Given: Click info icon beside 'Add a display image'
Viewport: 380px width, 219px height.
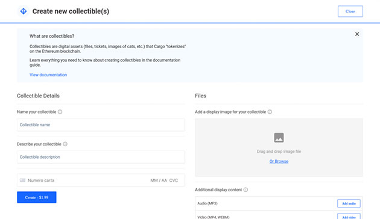Looking at the screenshot, I should click(x=270, y=112).
